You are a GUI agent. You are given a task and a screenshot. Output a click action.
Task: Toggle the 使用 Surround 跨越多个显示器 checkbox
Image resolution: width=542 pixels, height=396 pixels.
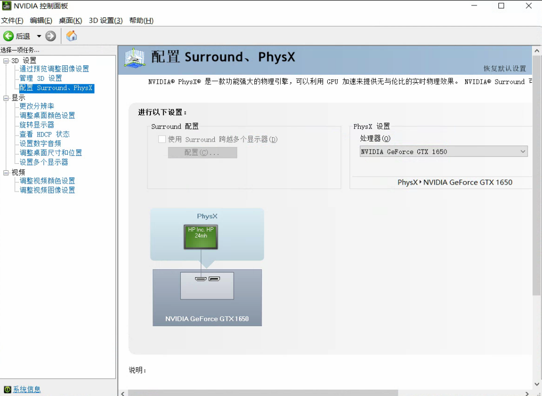click(x=162, y=140)
